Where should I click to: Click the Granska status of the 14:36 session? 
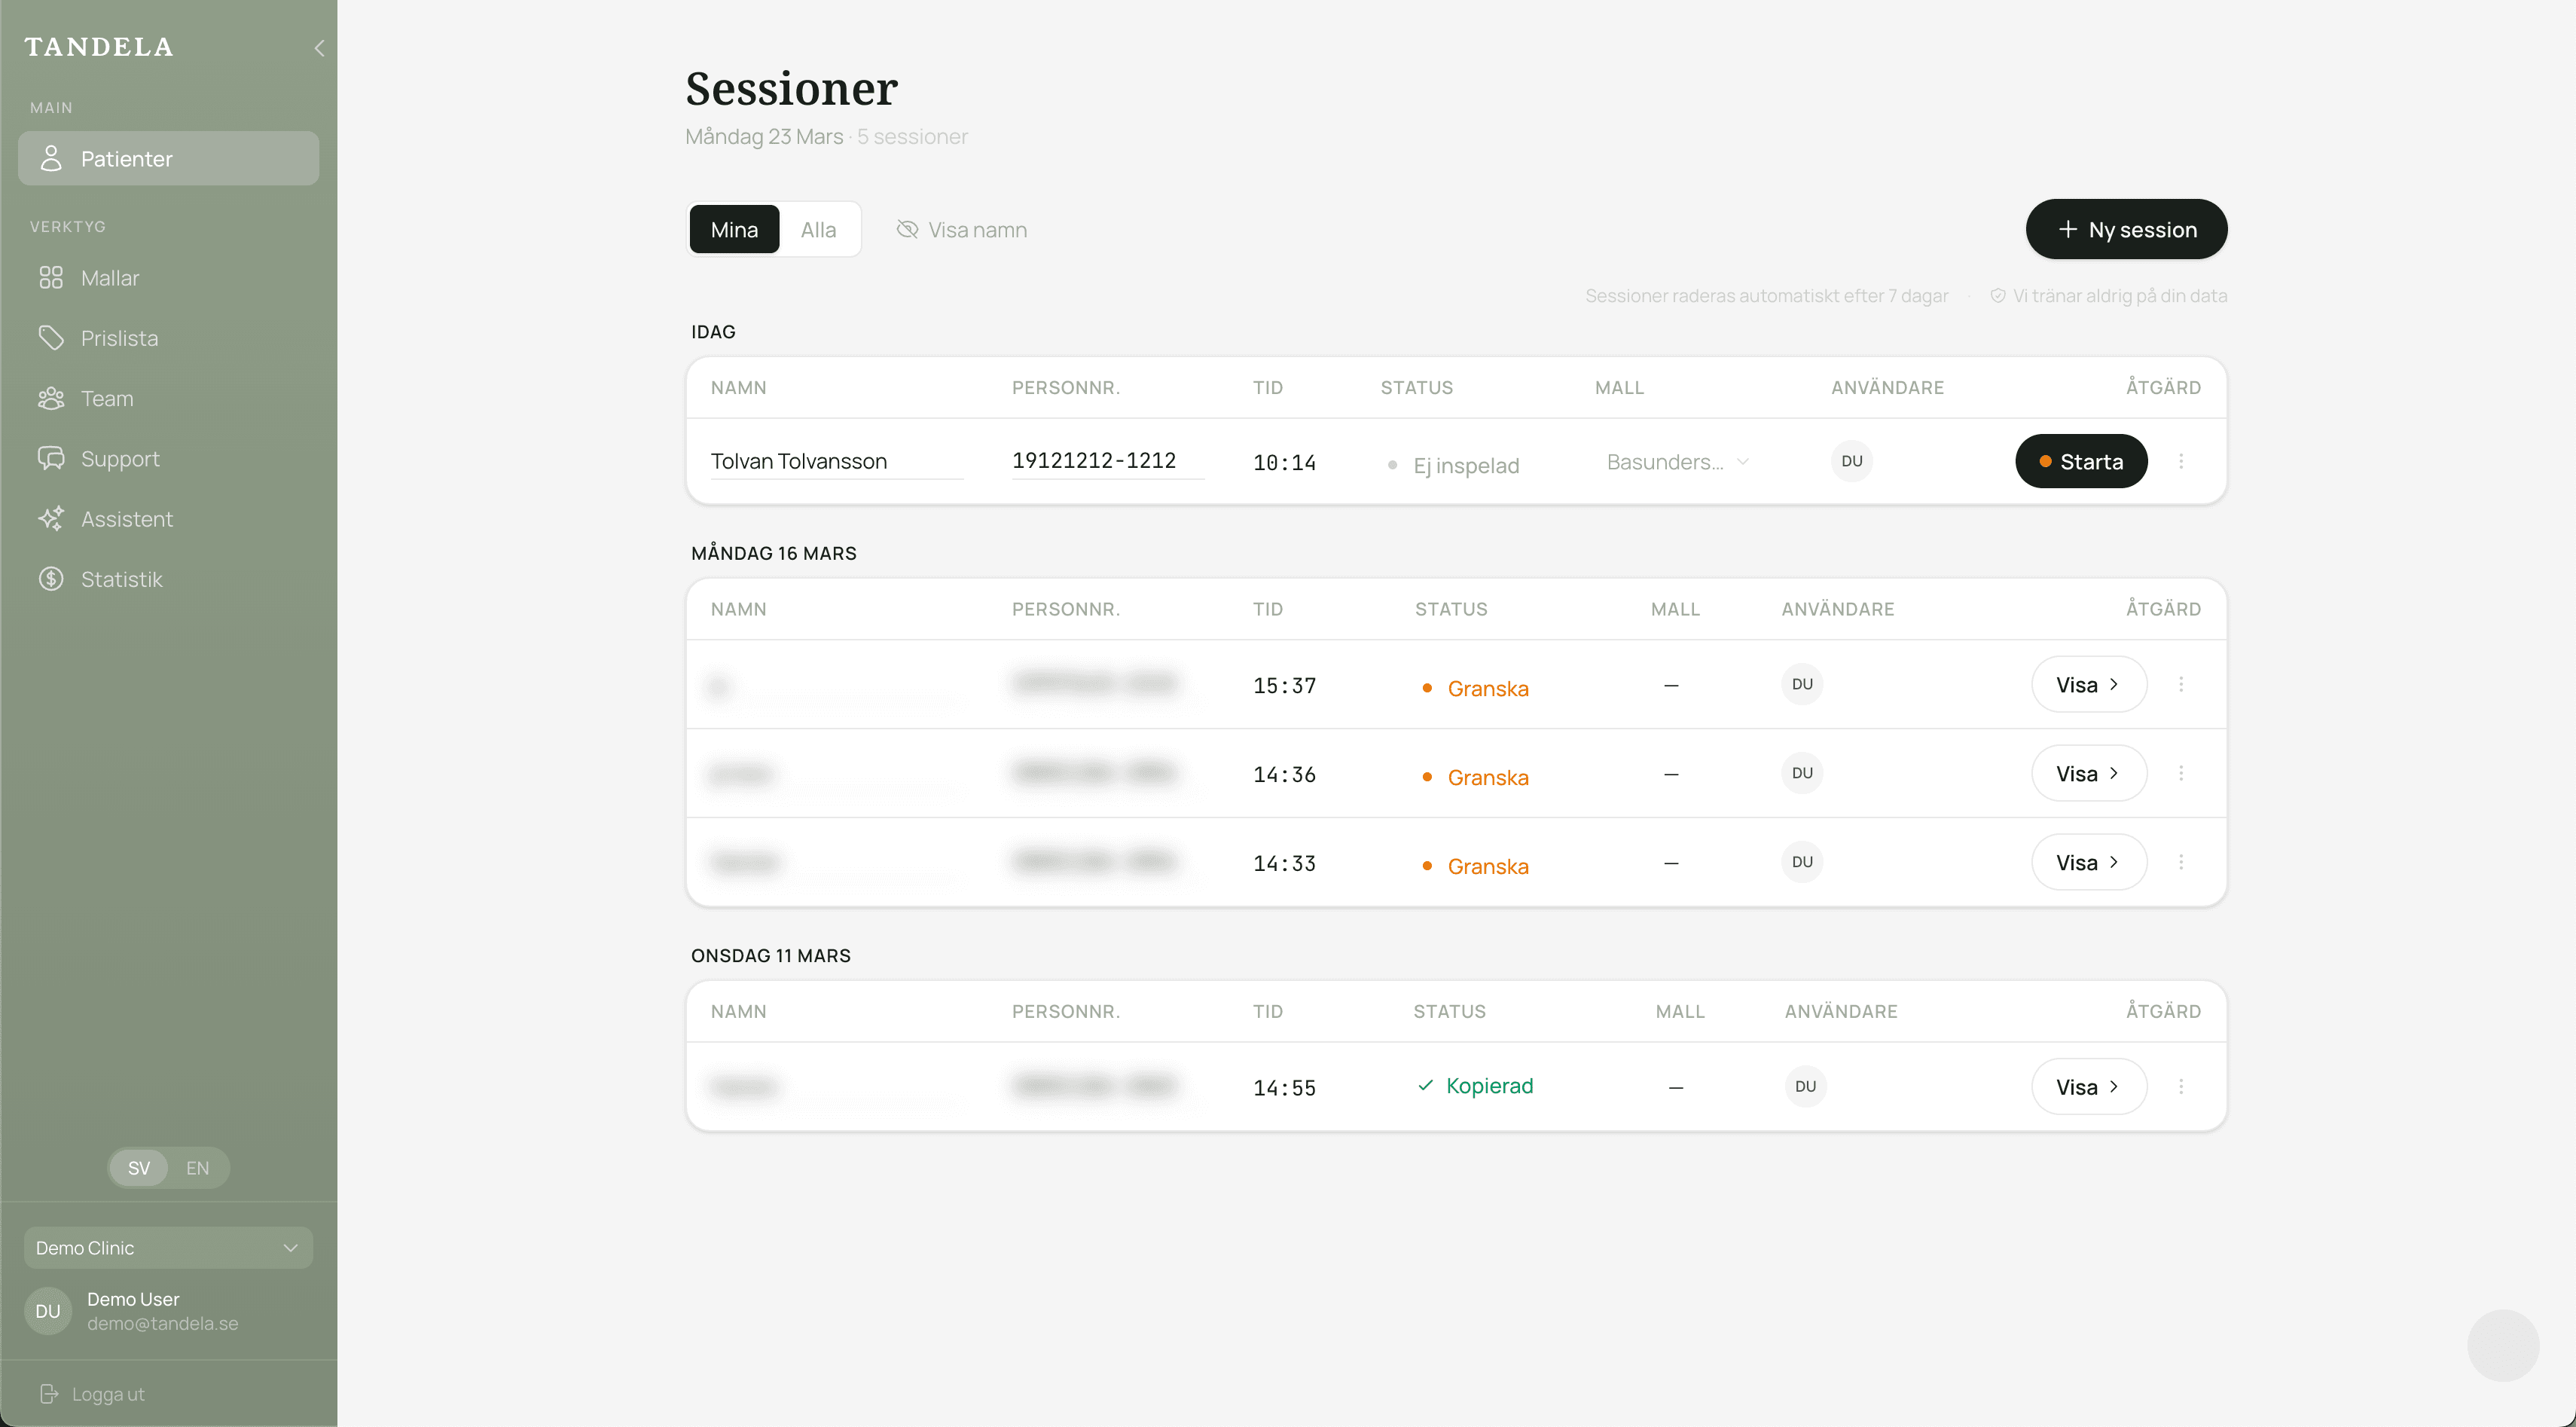click(1476, 777)
